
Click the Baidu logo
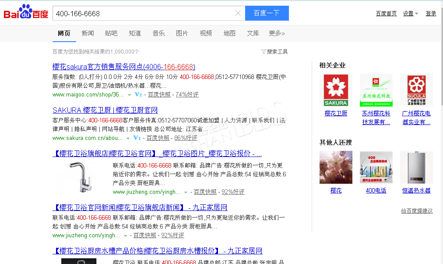[x=26, y=12]
